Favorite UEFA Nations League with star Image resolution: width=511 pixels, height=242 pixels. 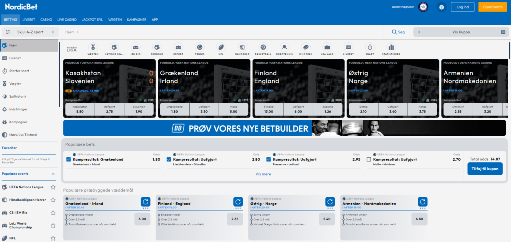coord(53,187)
